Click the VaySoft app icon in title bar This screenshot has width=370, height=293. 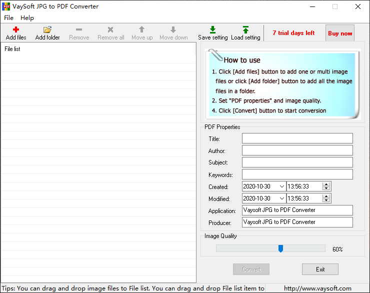coord(6,6)
